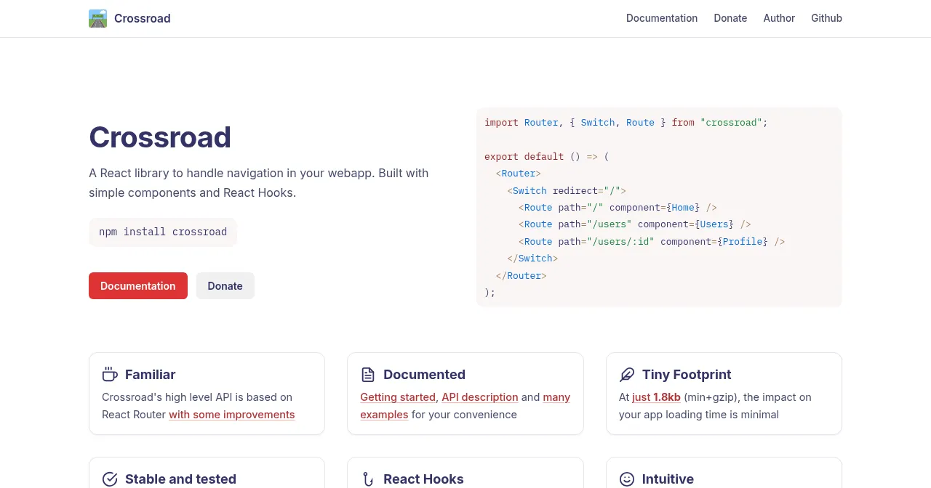931x488 pixels.
Task: Click the Tiny Footprint card heading
Action: tap(687, 375)
